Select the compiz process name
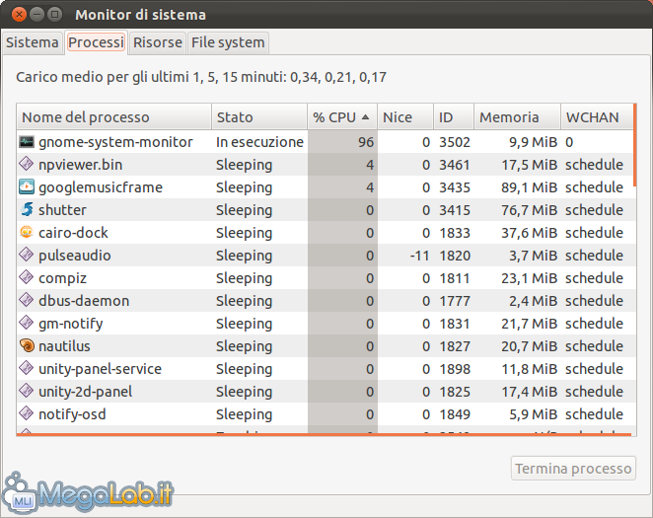Image resolution: width=653 pixels, height=518 pixels. [62, 277]
